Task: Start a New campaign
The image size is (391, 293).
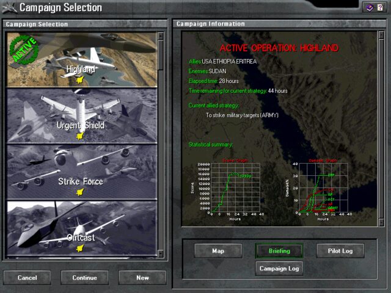Action: (142, 278)
